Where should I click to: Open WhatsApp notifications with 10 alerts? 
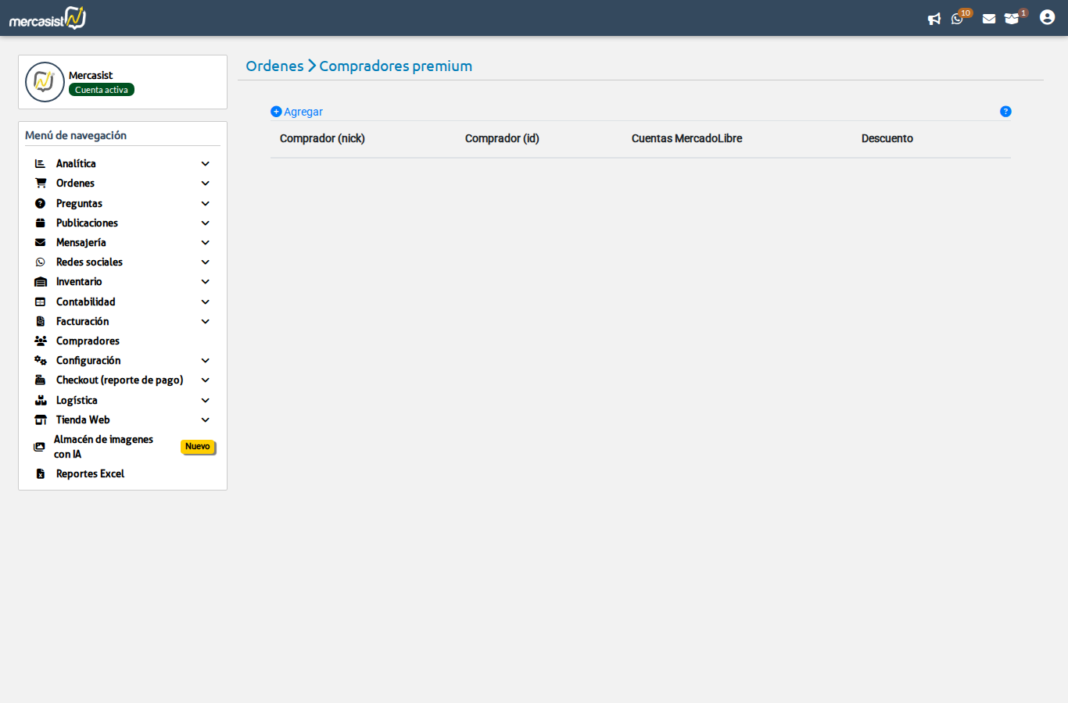[x=957, y=18]
